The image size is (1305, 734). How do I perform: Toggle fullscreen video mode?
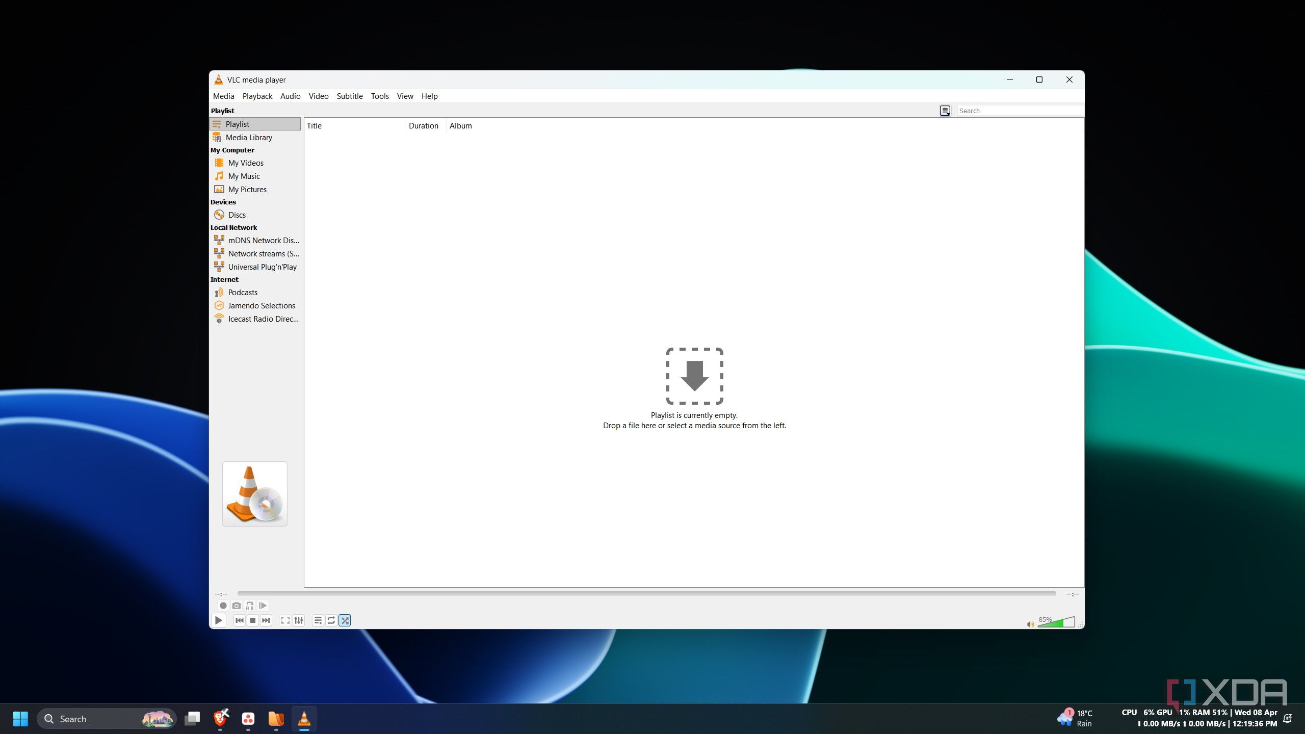click(285, 620)
